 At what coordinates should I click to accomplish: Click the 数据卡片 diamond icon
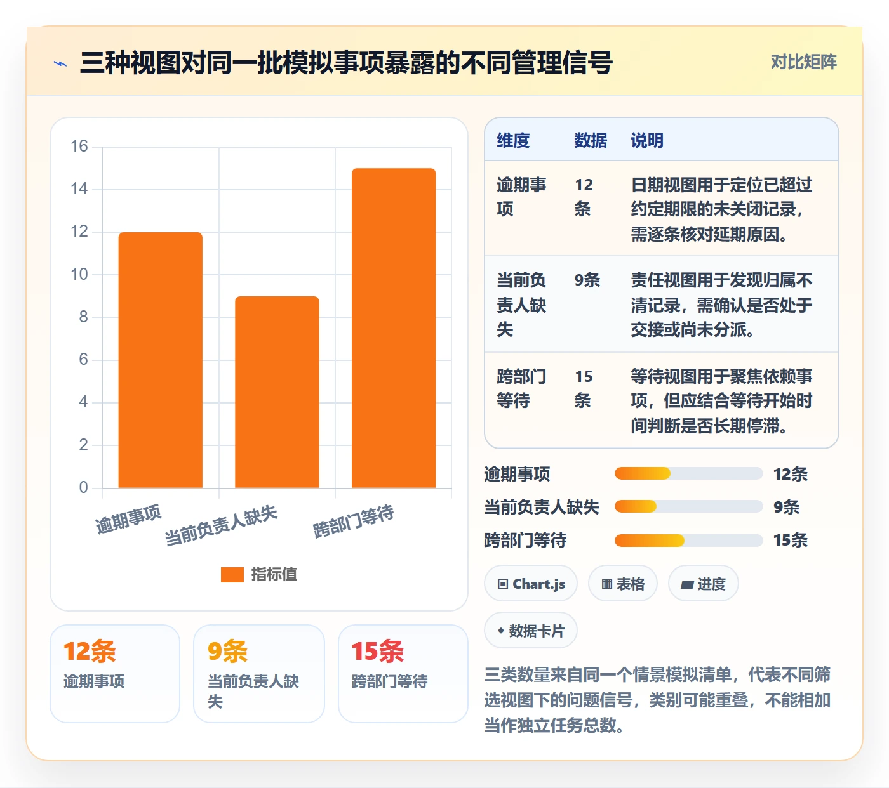tap(501, 631)
